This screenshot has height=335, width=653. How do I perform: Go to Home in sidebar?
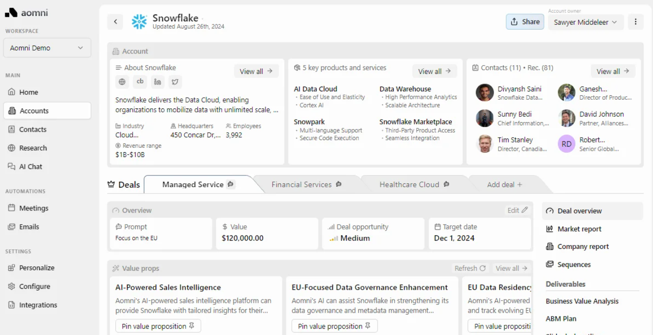pyautogui.click(x=47, y=92)
